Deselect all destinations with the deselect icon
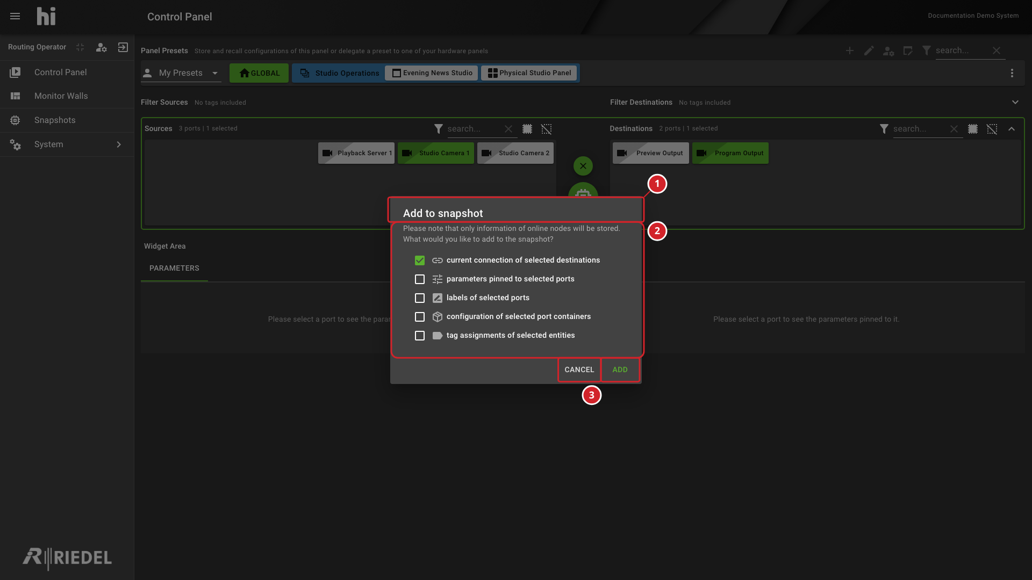Screen dimensions: 1032x580 (x=992, y=129)
